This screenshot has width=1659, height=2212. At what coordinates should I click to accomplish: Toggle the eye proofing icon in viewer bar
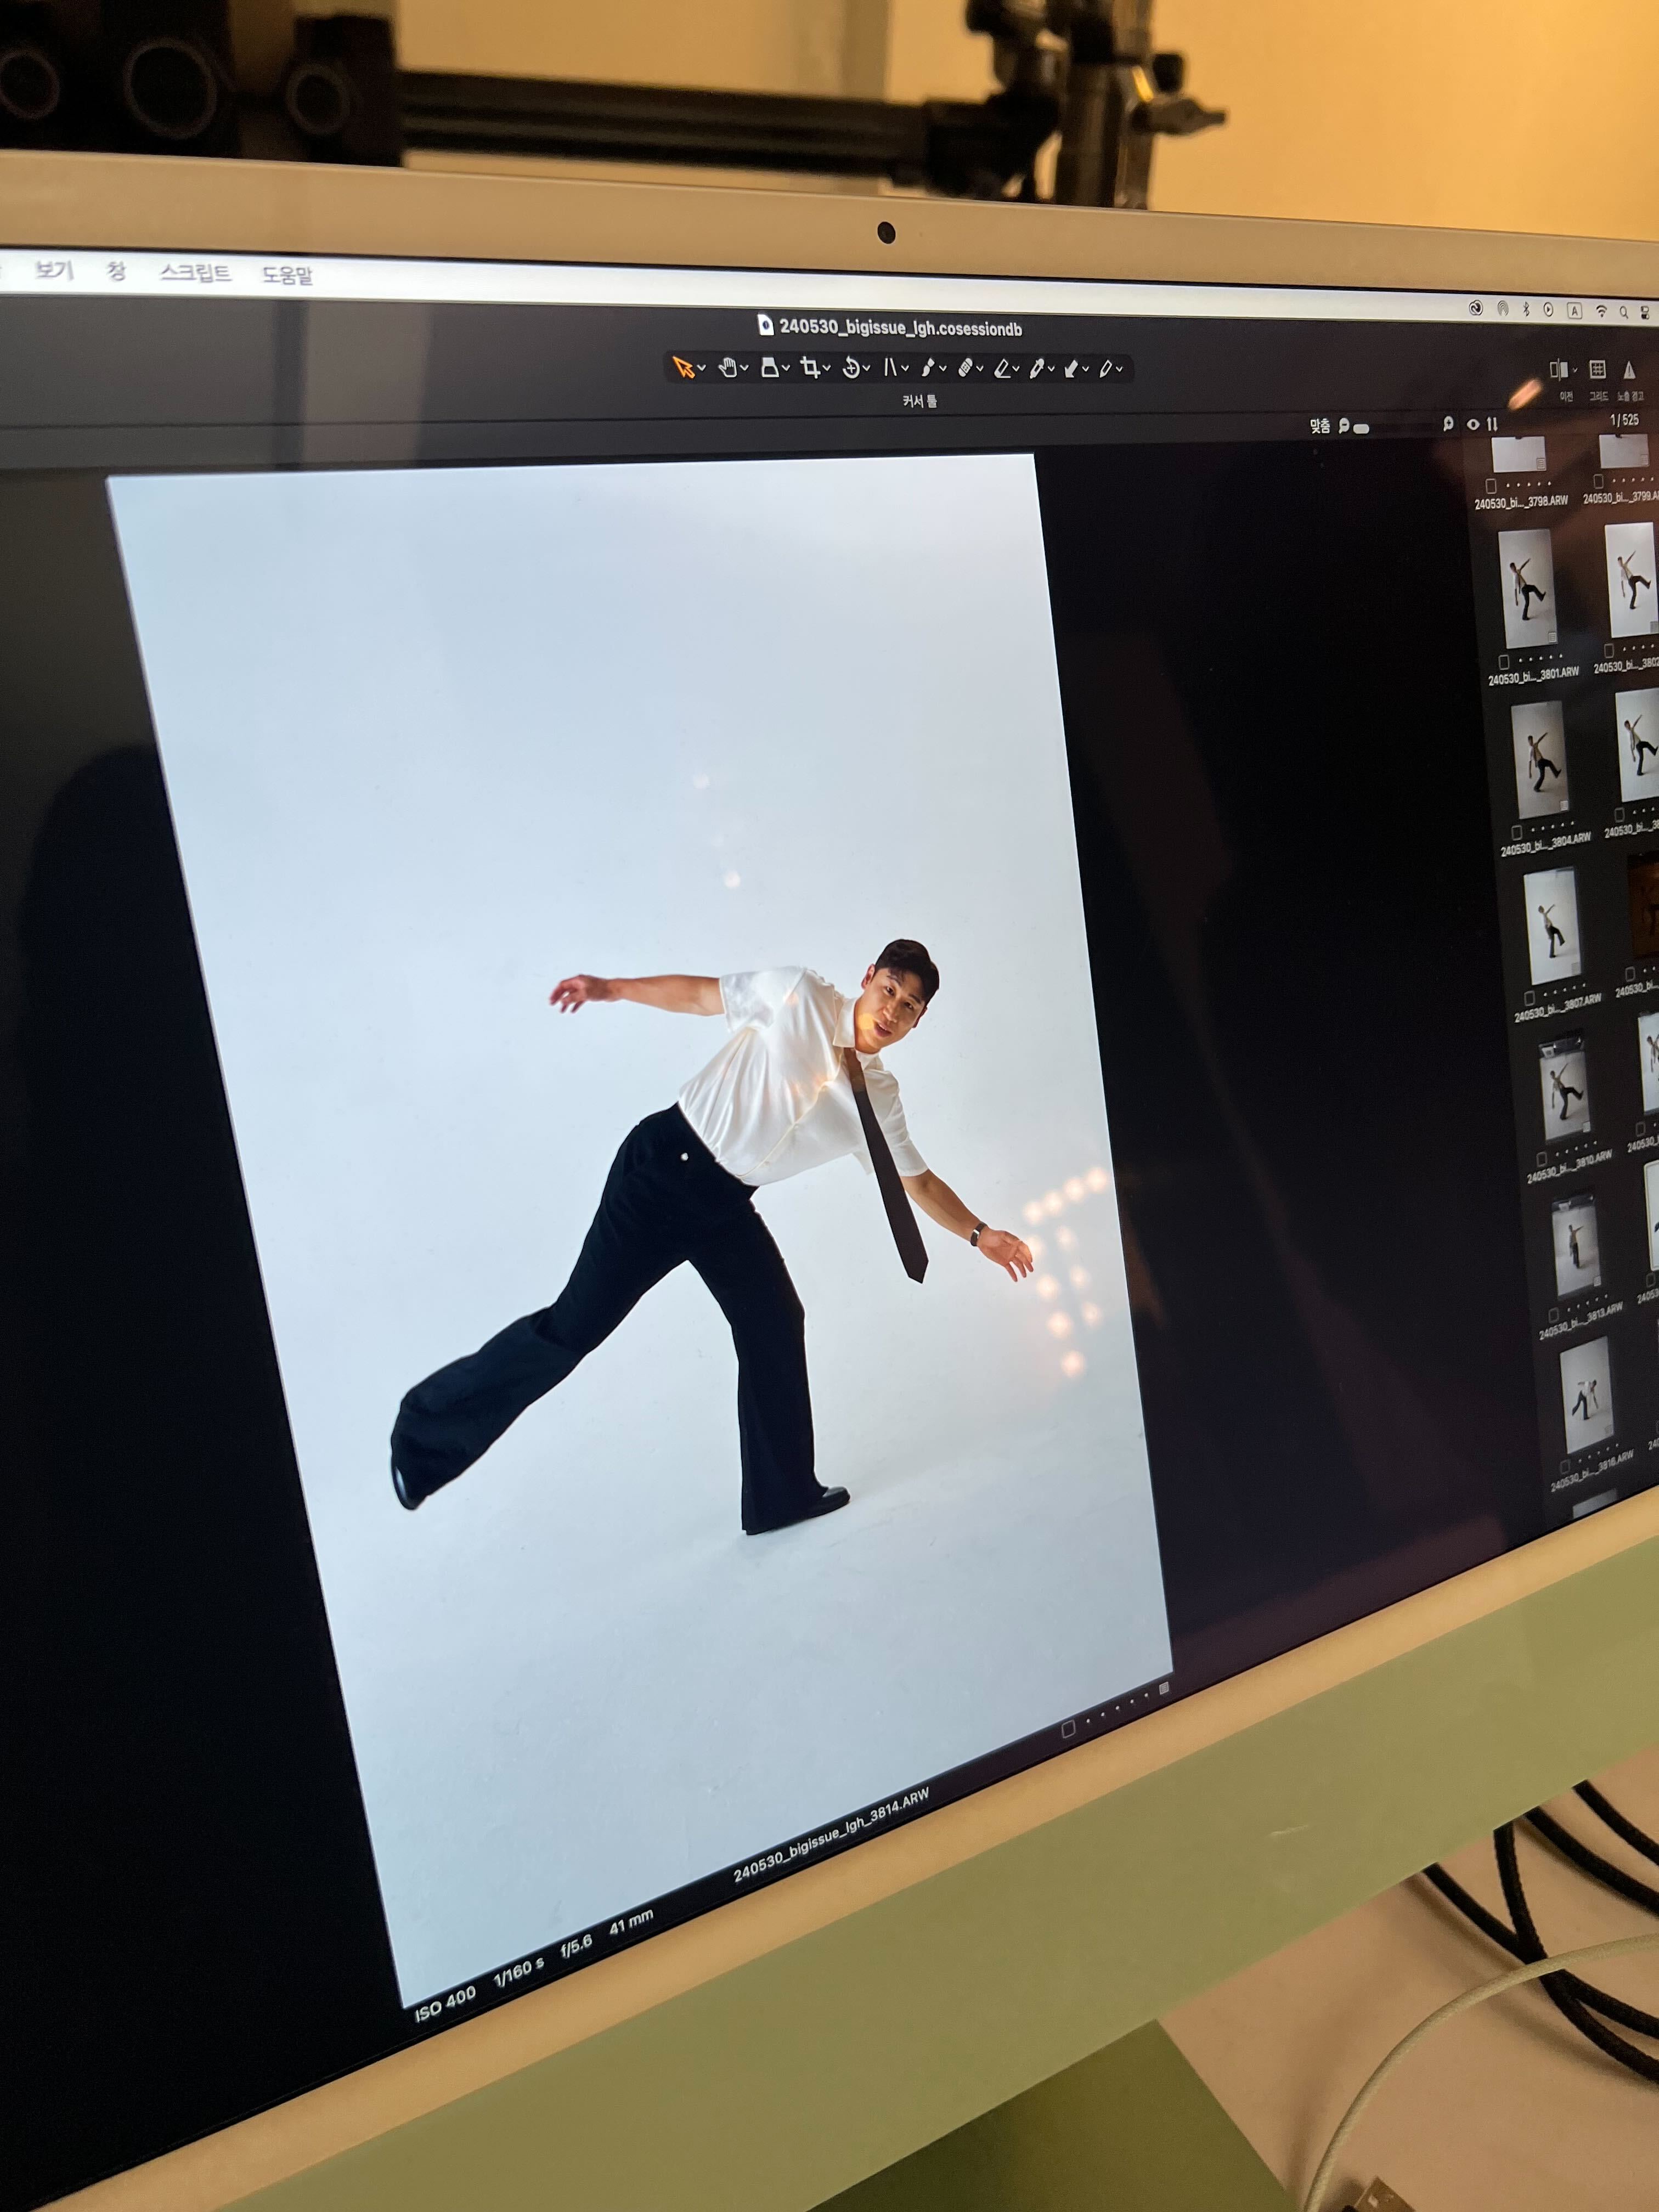tap(1473, 424)
